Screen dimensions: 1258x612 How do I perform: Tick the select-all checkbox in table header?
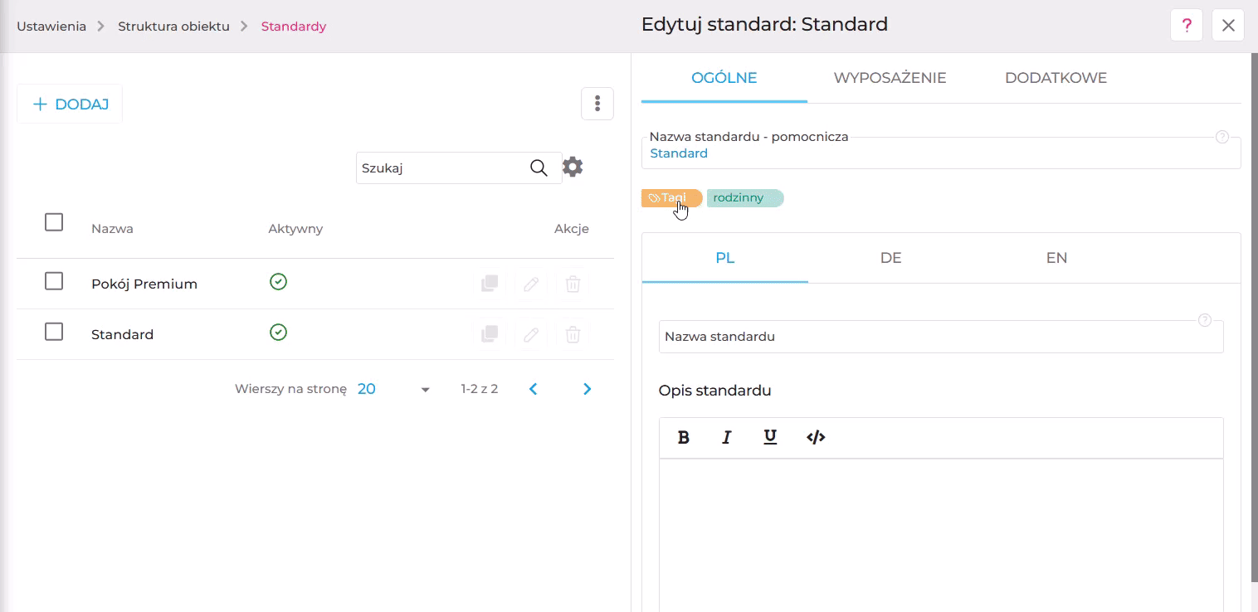click(x=54, y=222)
